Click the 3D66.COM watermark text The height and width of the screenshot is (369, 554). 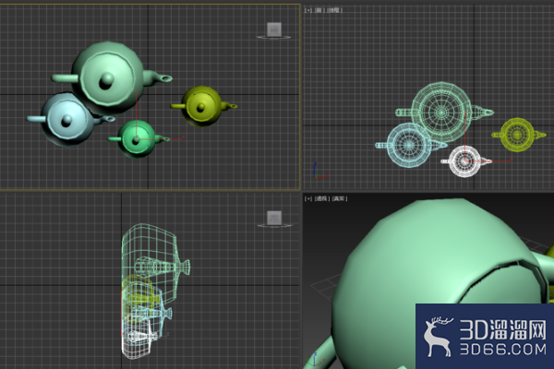503,350
